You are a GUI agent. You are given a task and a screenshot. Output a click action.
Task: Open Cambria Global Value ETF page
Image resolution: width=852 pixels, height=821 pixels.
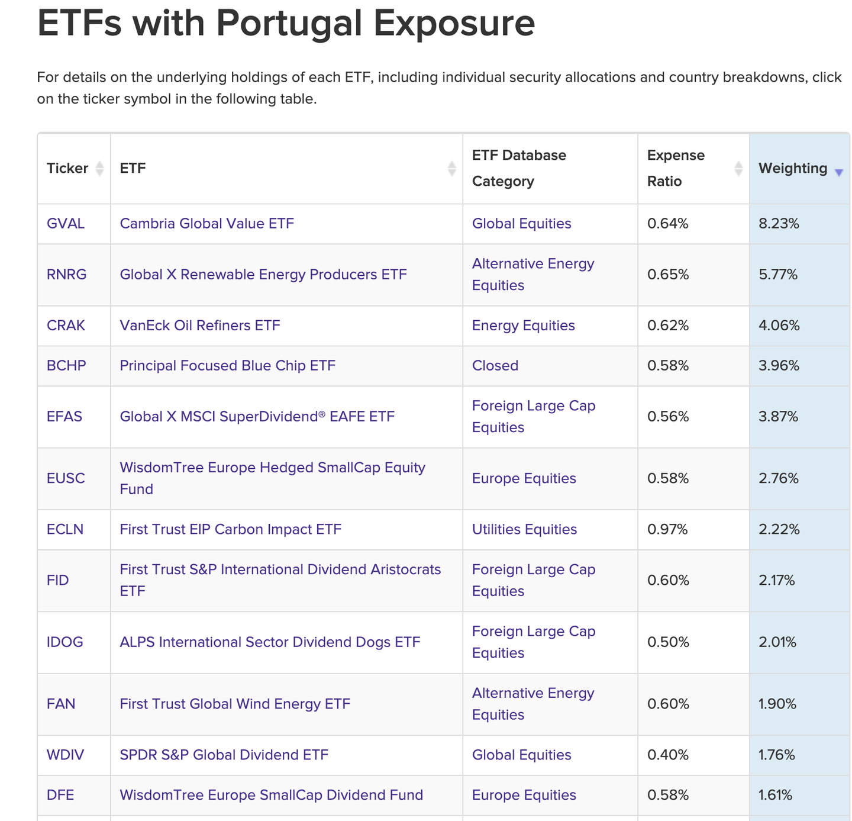206,224
